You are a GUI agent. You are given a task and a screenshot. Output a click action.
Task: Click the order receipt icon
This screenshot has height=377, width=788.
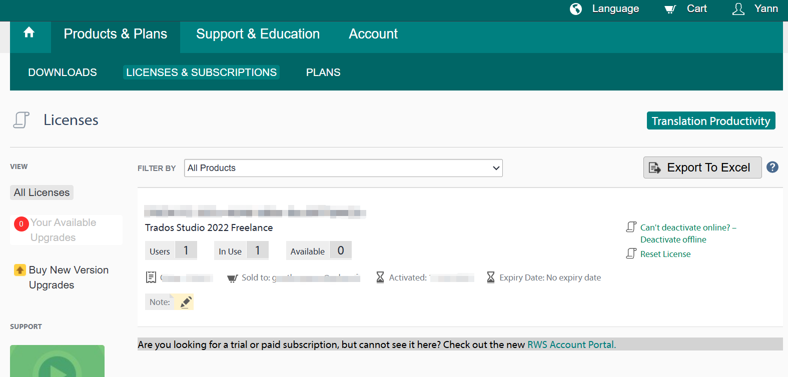pos(151,277)
